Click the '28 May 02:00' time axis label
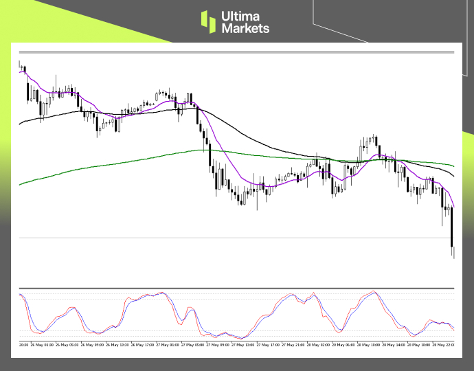 tap(317, 345)
